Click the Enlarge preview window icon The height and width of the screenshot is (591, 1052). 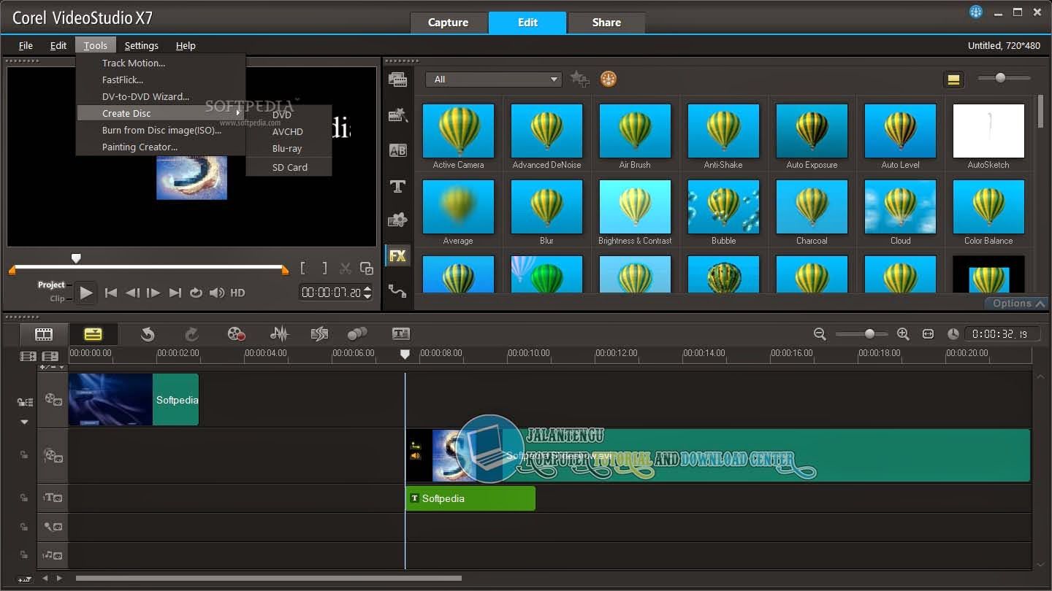[367, 269]
